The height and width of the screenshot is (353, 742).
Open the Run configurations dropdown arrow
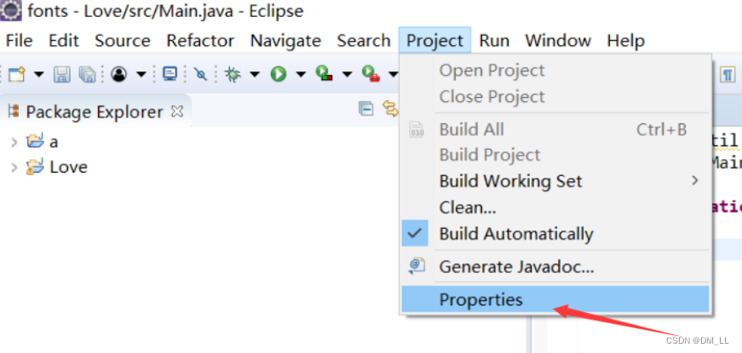coord(301,74)
